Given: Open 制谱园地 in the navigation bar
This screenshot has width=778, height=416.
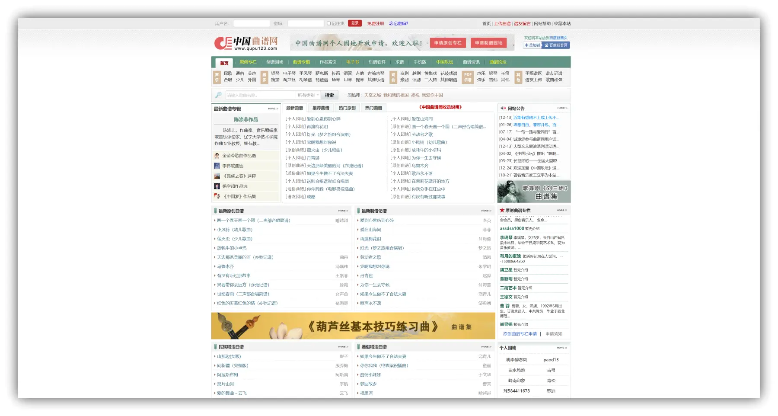Looking at the screenshot, I should tap(274, 62).
